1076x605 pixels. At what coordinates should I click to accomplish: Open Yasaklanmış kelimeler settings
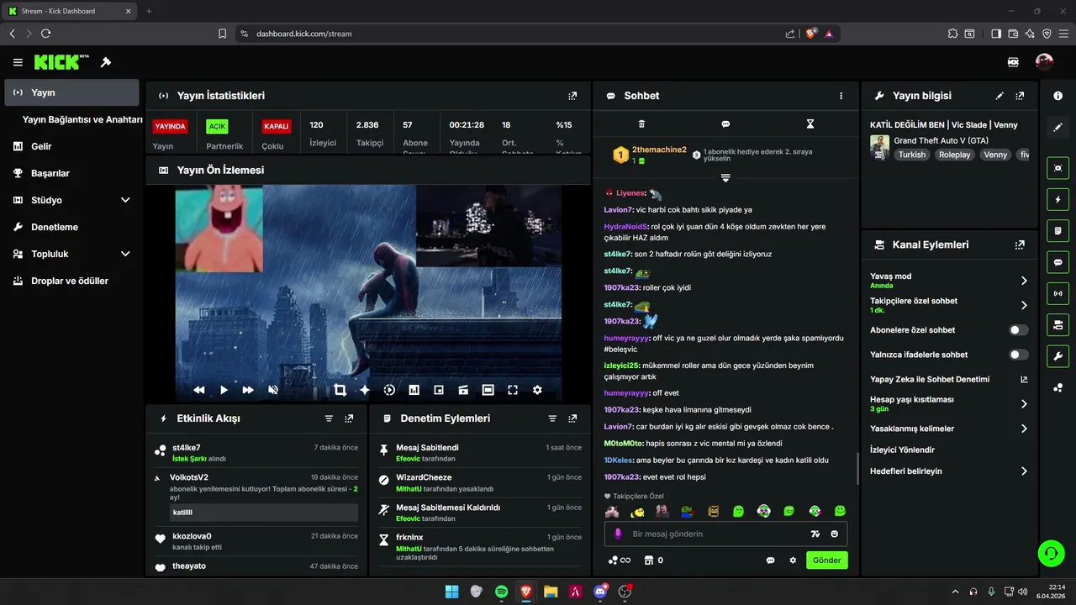pos(1024,429)
